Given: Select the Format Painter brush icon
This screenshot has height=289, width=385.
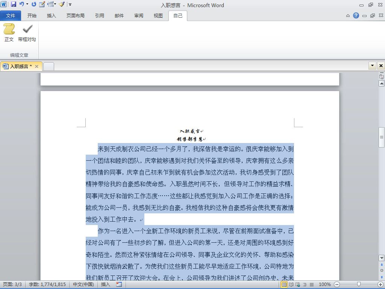Looking at the screenshot, I should pos(62,4).
